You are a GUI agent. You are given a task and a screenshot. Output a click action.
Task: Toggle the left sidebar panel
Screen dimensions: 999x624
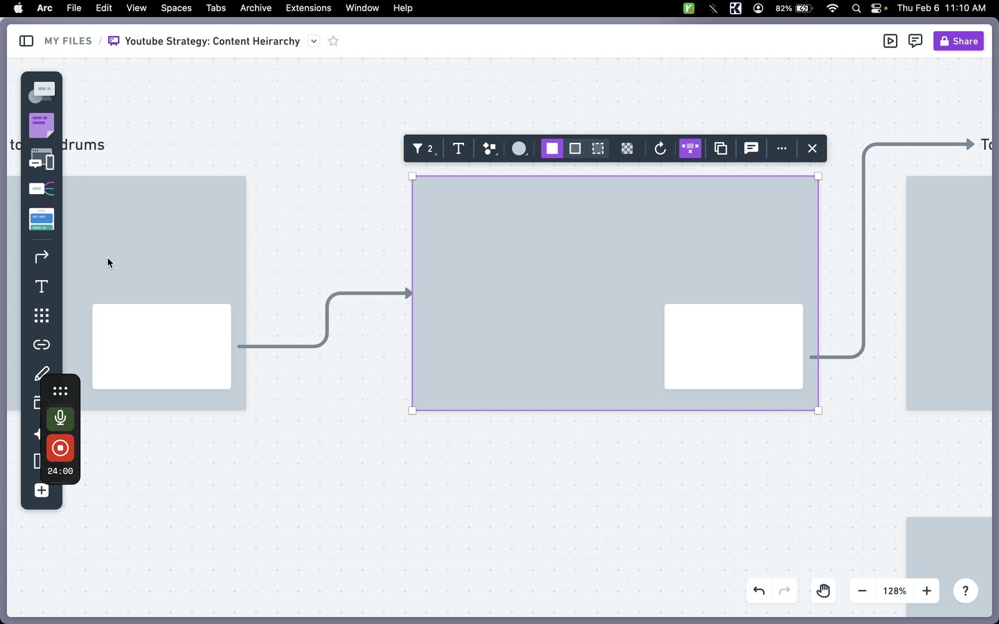click(26, 41)
